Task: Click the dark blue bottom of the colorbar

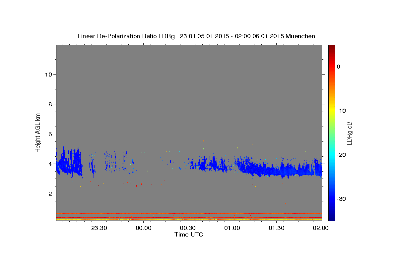Action: point(332,218)
